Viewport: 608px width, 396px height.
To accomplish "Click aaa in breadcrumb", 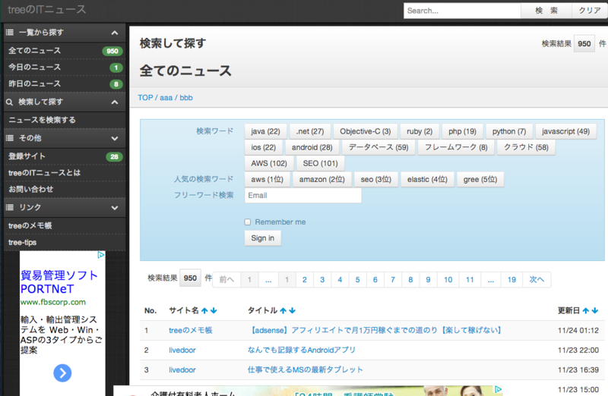I will (166, 98).
